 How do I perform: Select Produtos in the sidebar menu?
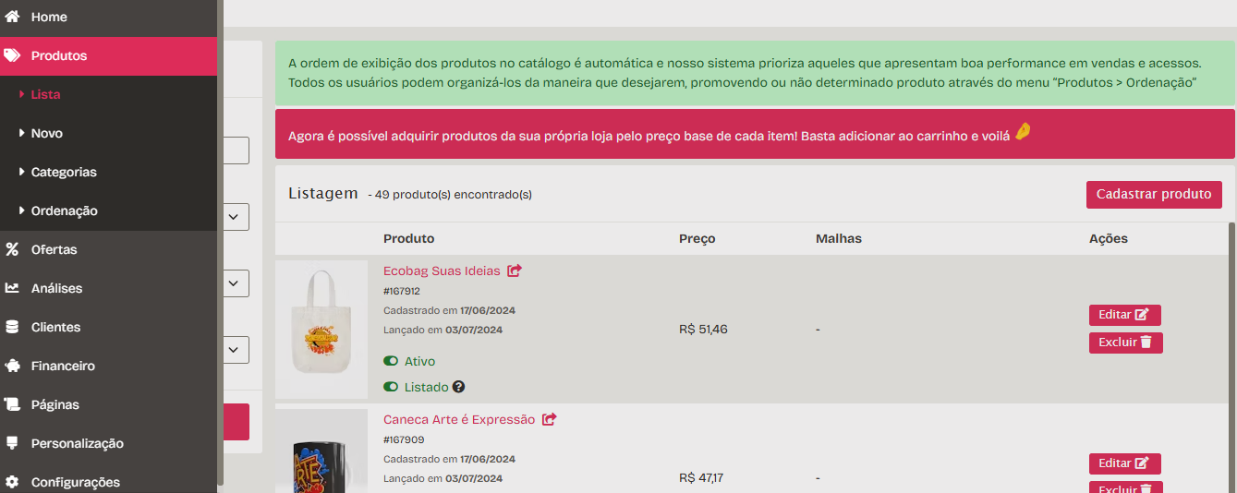(x=108, y=55)
